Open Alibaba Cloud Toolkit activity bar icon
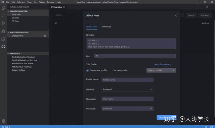Image resolution: width=215 pixels, height=128 pixels. 3,47
